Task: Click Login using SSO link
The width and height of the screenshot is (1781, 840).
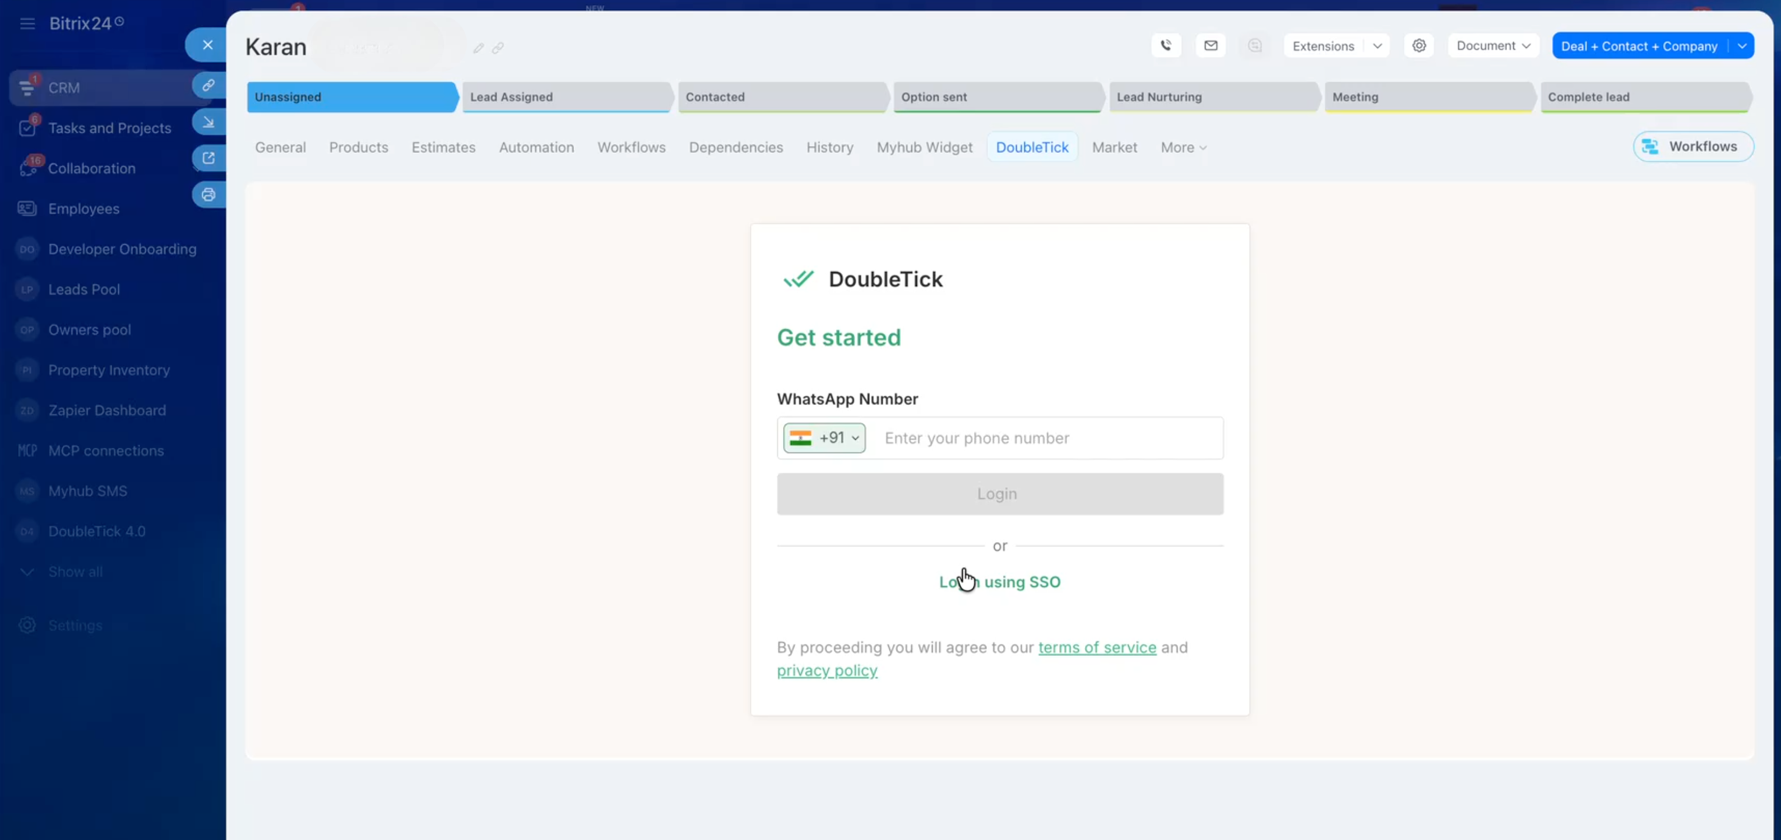Action: [1000, 582]
